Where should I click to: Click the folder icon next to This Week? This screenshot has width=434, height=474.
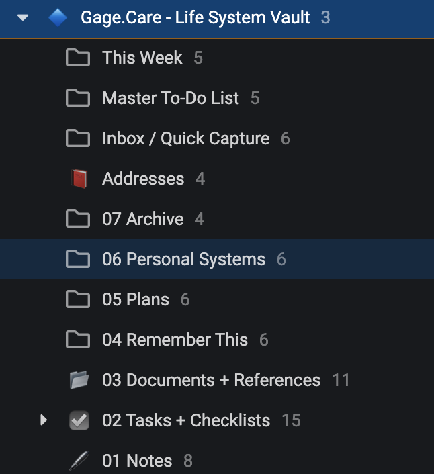[x=78, y=58]
